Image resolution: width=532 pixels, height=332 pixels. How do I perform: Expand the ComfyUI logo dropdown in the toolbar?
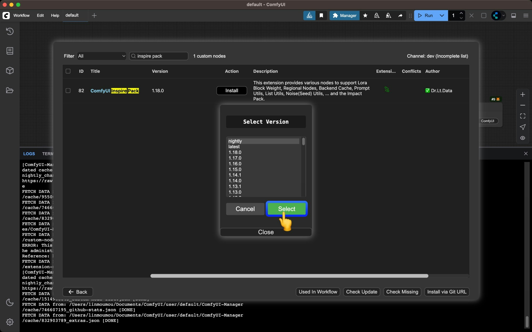[504, 15]
